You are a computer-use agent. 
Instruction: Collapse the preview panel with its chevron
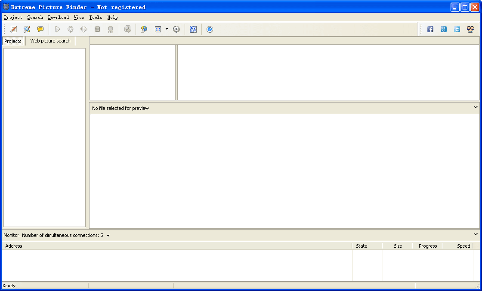click(x=476, y=107)
